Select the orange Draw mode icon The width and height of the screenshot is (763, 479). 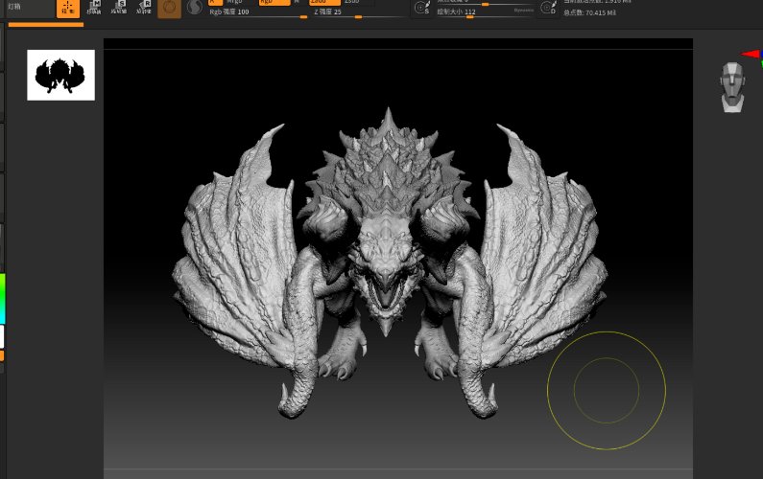point(68,9)
